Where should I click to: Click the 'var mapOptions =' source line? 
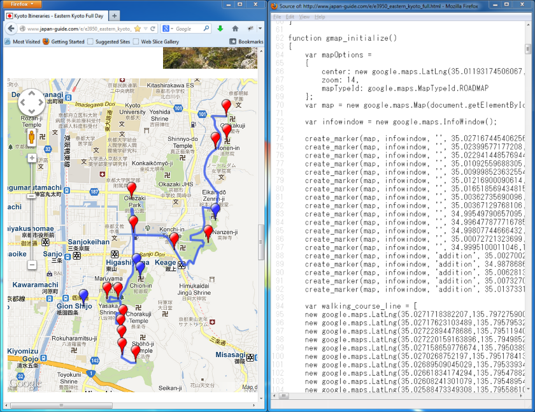click(338, 55)
